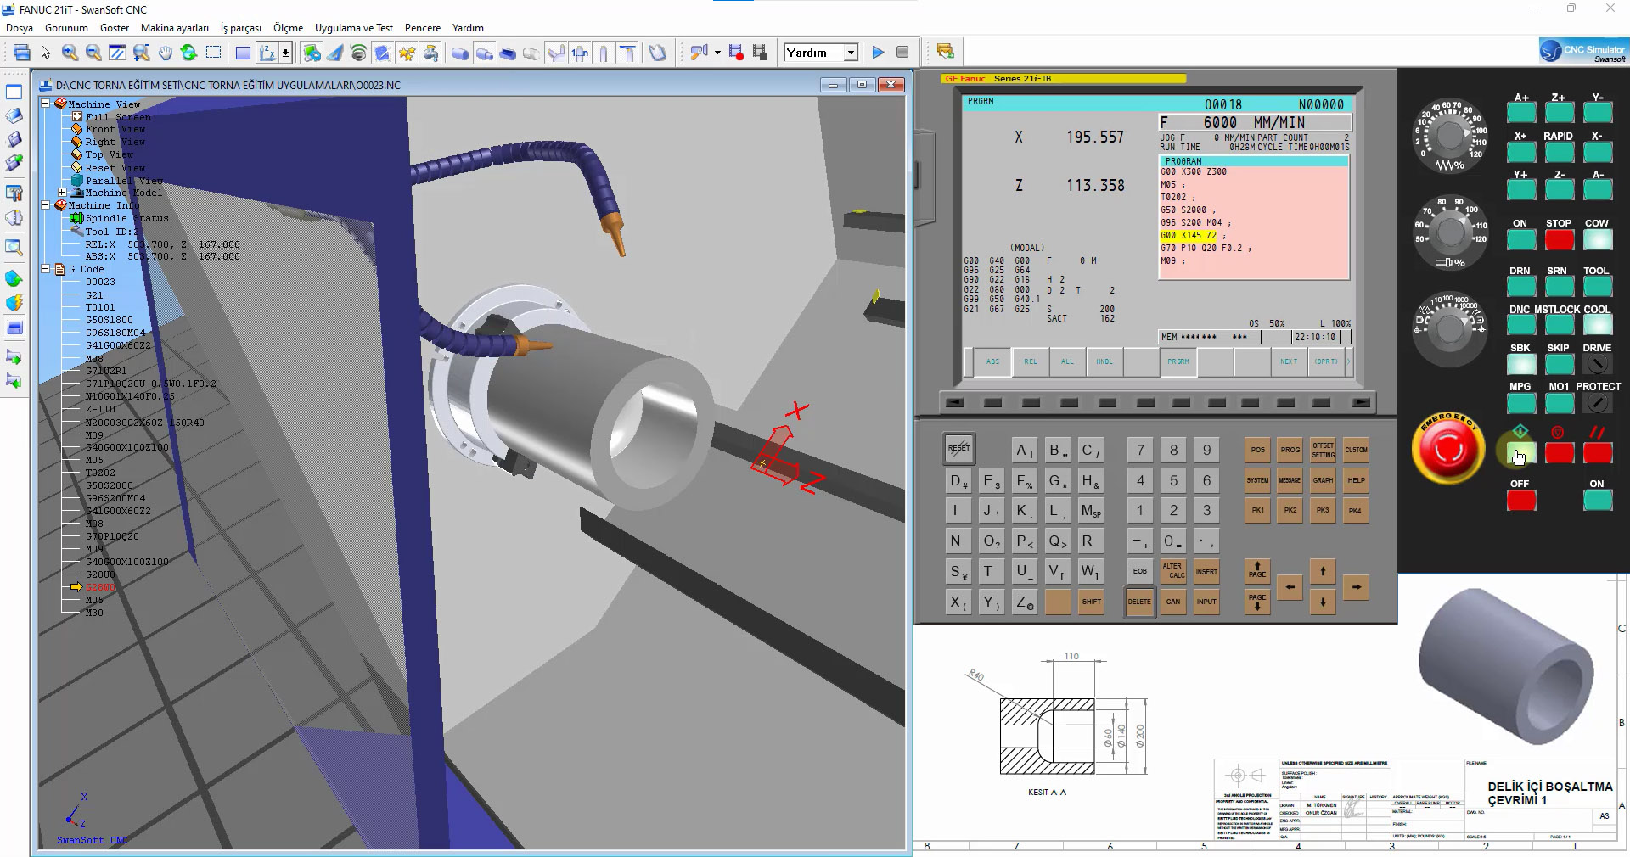Click the feedrate override rotary knob
The image size is (1630, 857).
(x=1450, y=136)
